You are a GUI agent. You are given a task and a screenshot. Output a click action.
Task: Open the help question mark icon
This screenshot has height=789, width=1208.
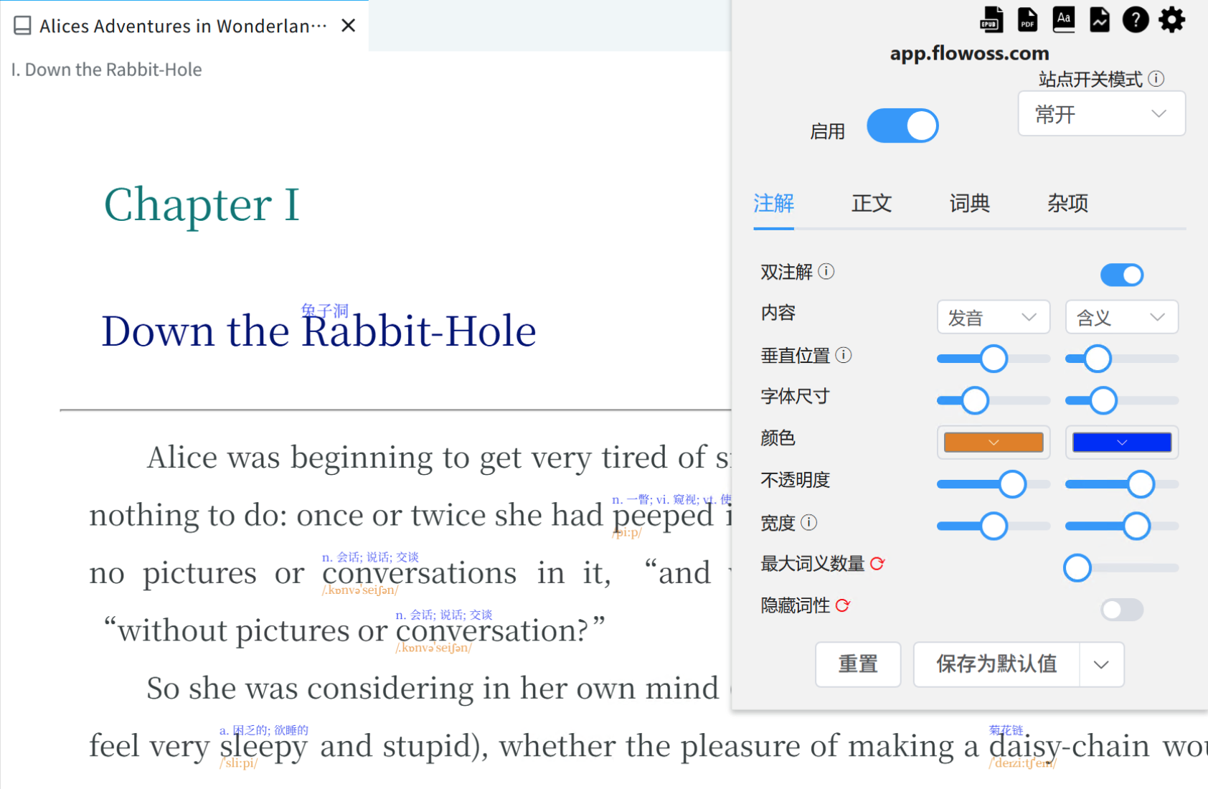tap(1136, 19)
